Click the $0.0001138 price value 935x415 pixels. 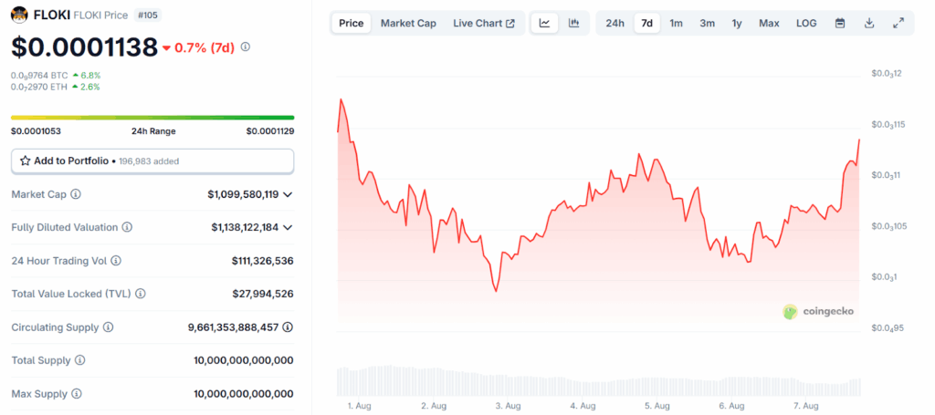pos(85,47)
